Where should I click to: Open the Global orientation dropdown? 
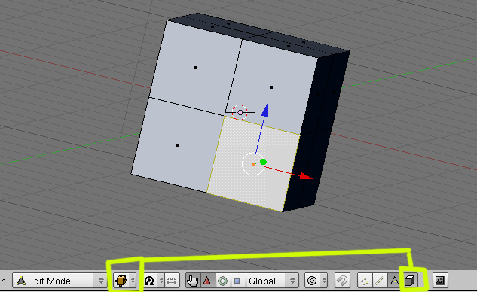(272, 281)
